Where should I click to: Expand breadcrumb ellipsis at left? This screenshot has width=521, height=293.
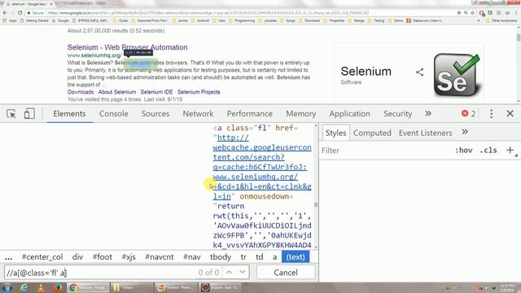(x=8, y=257)
